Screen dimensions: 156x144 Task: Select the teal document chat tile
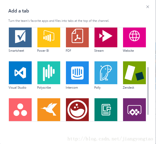coord(106,110)
